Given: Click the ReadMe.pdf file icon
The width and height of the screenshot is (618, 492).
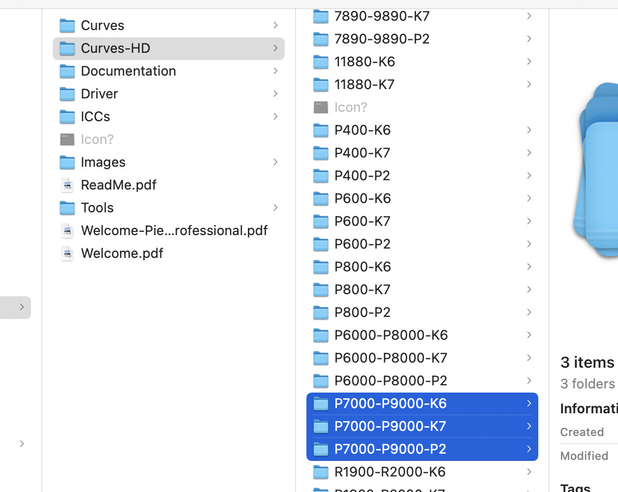Looking at the screenshot, I should tap(67, 185).
